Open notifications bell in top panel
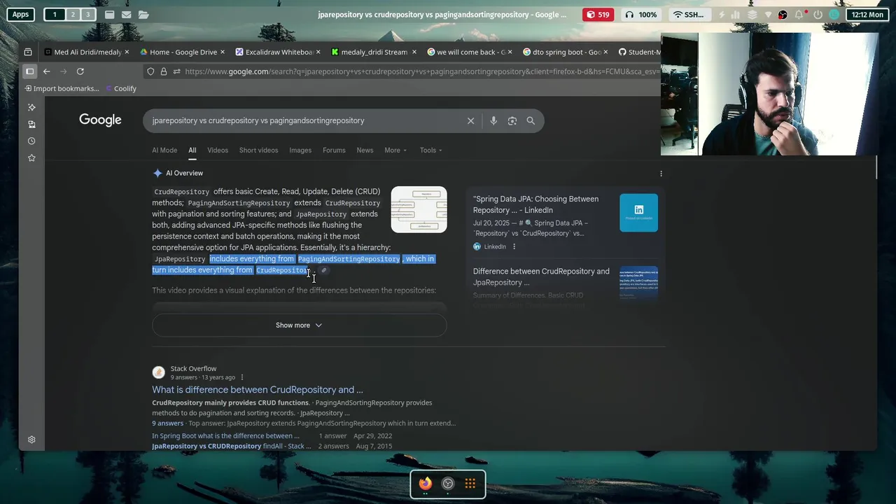The width and height of the screenshot is (896, 504). (799, 14)
